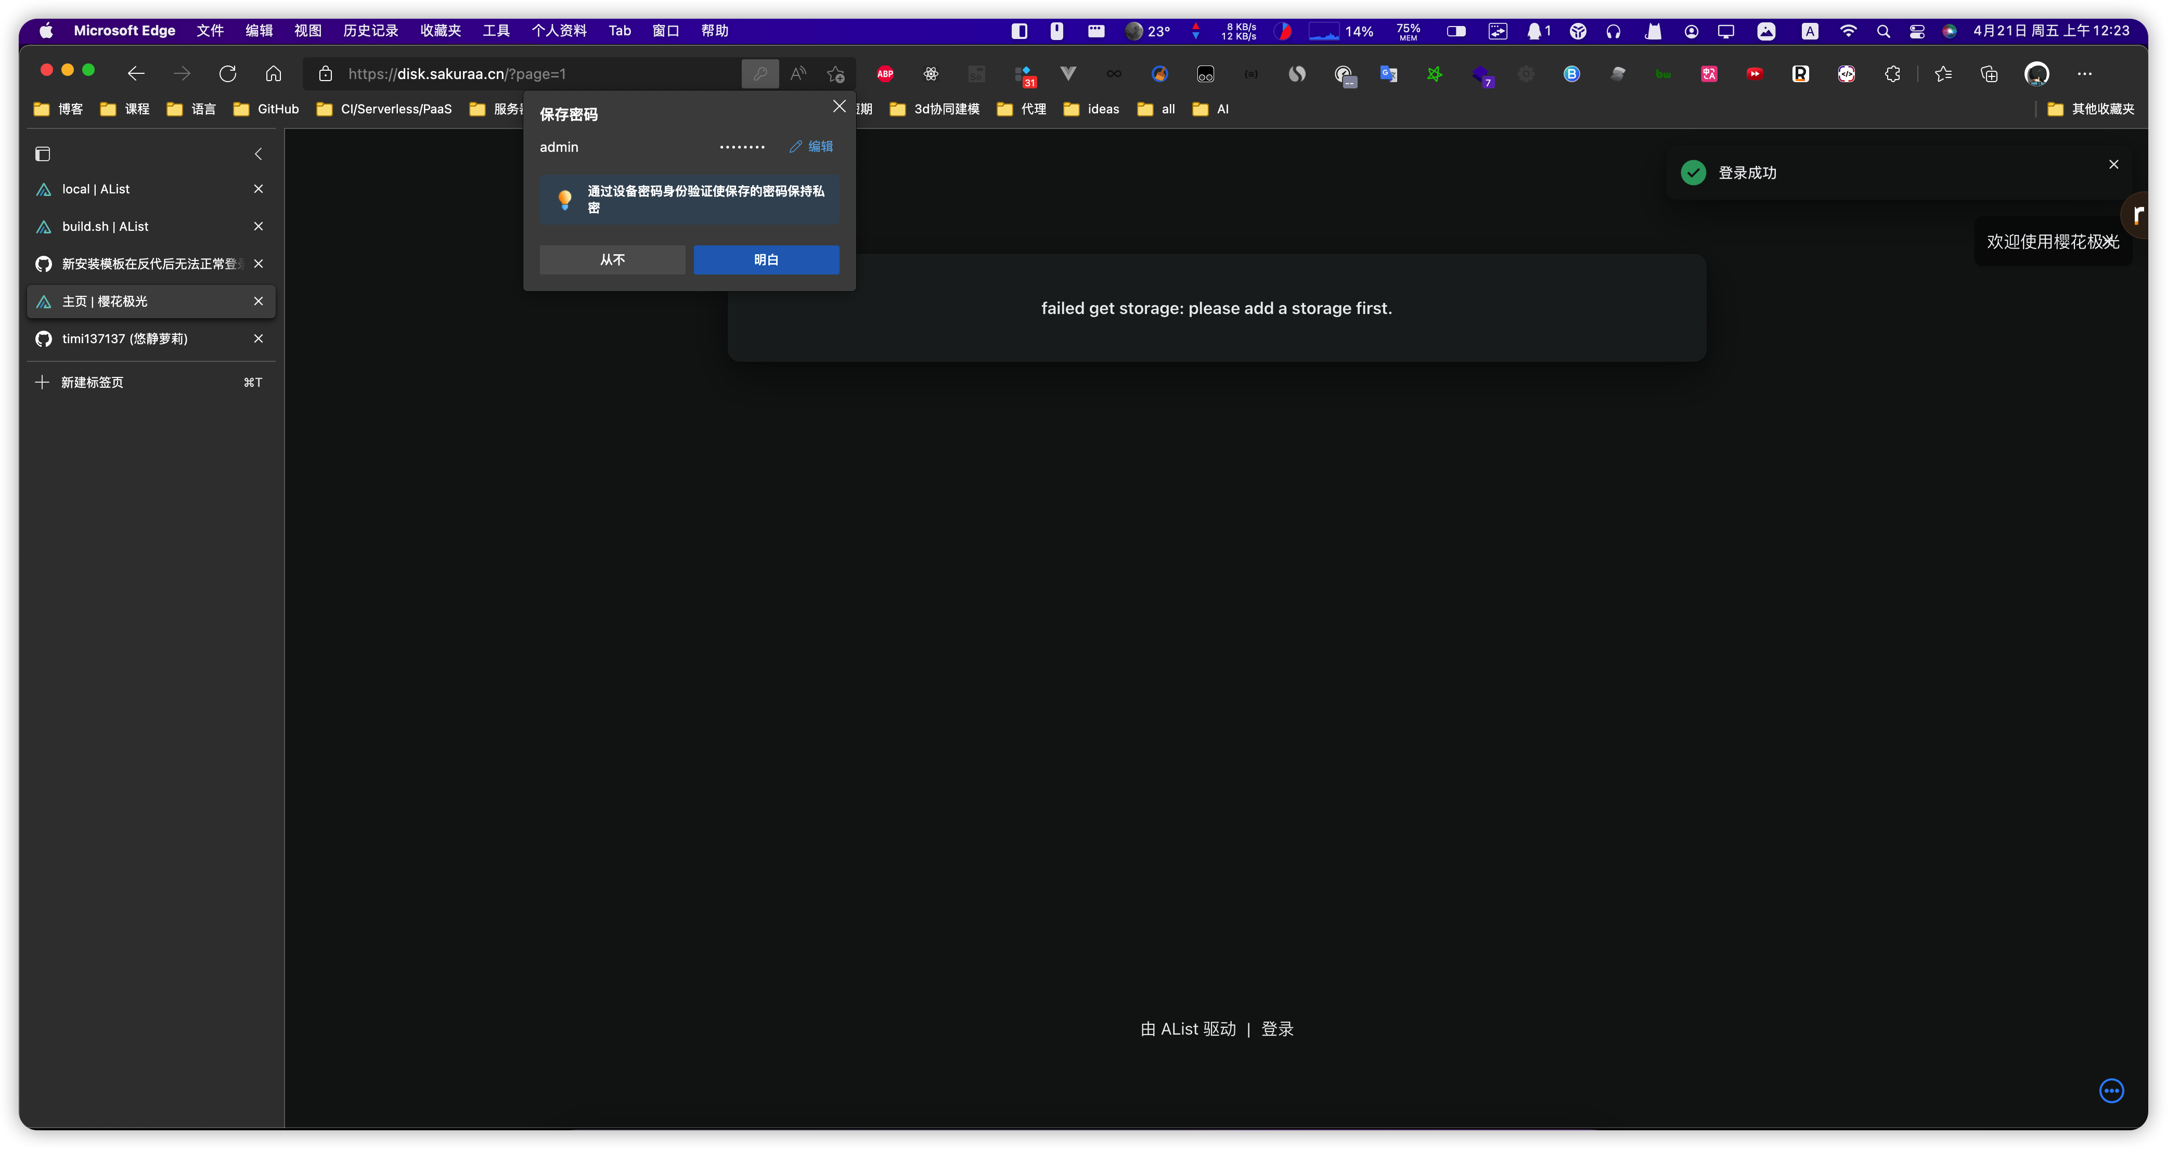Open the Extensions puzzle icon in toolbar
2167x1149 pixels.
click(1892, 74)
